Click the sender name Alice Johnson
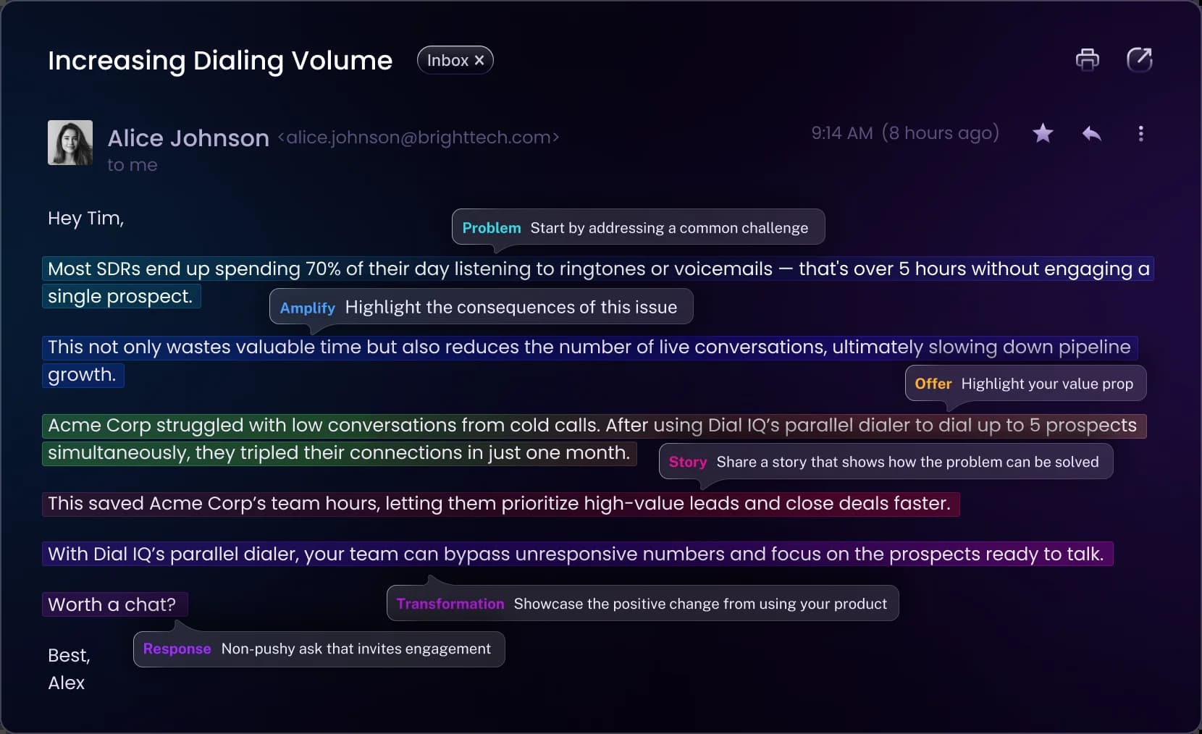The width and height of the screenshot is (1202, 734). 188,138
